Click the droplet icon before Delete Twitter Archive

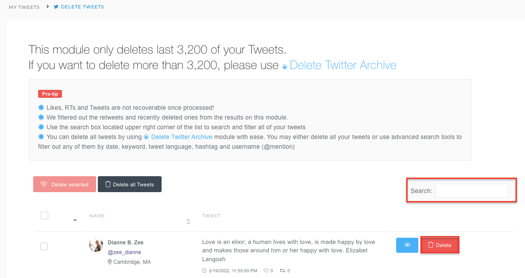286,65
